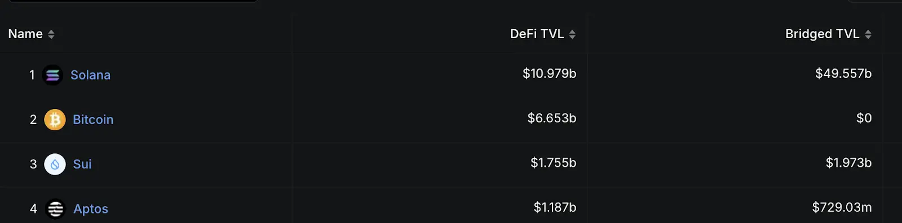Screen dimensions: 902x223
Task: Click the DeFi TVL column header
Action: (x=537, y=34)
